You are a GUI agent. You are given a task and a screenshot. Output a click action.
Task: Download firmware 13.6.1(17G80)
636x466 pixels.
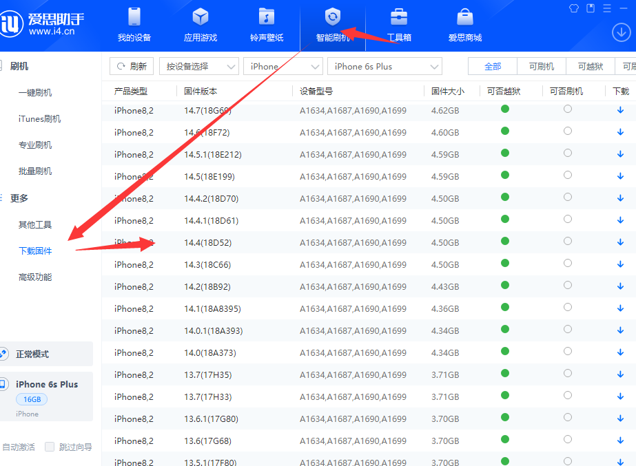tap(620, 419)
